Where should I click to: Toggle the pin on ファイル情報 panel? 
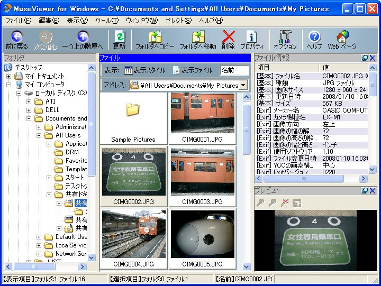365,58
